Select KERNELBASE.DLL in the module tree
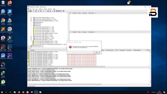The height and width of the screenshot is (94, 167). (x=39, y=22)
